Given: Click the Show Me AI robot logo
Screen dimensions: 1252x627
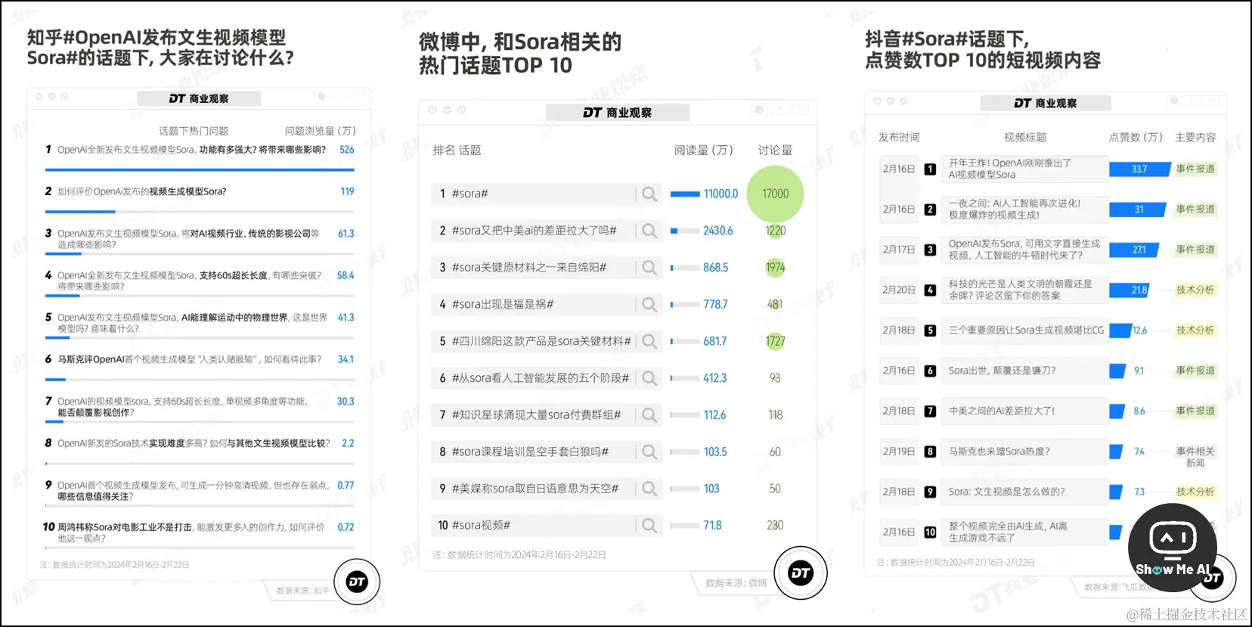Looking at the screenshot, I should pos(1173,548).
